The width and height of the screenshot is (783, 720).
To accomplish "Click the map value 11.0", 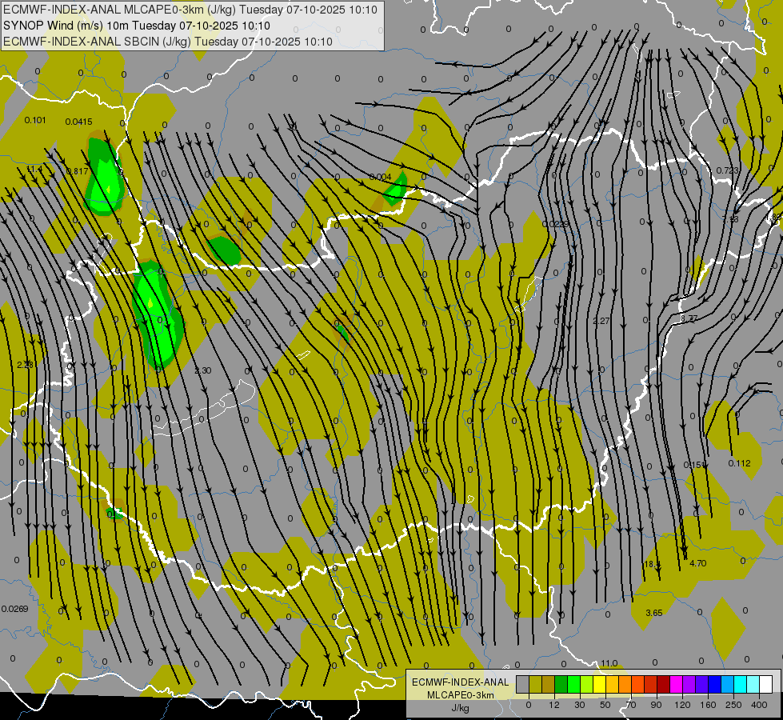I will click(x=609, y=663).
